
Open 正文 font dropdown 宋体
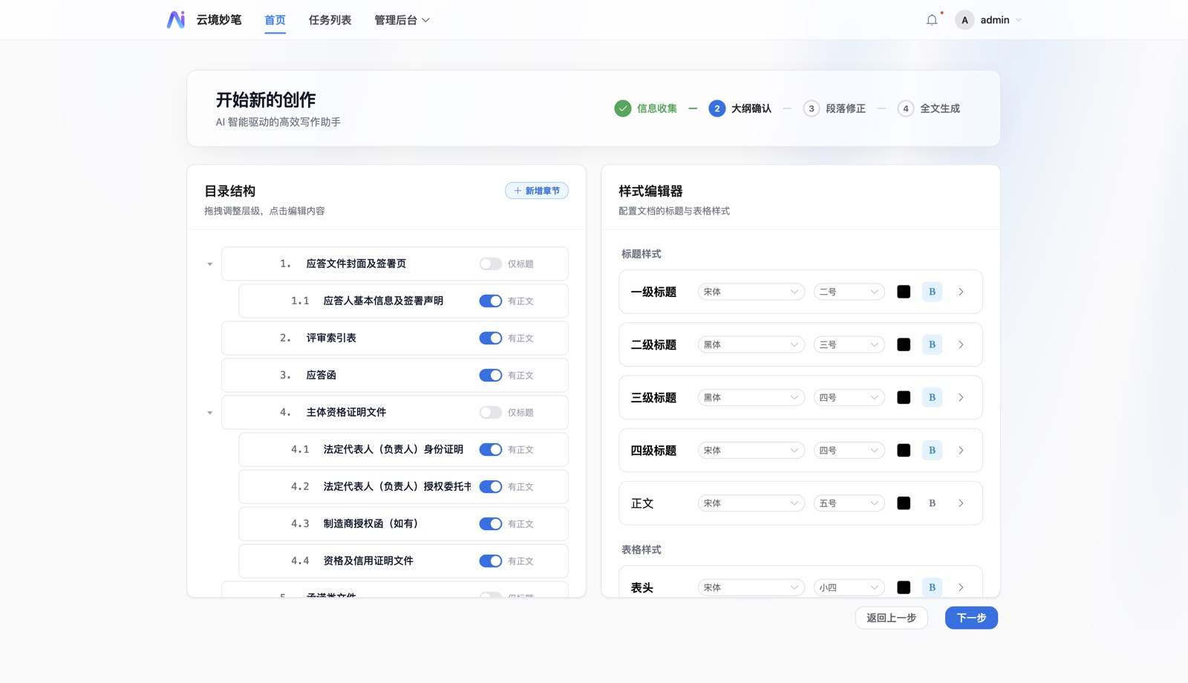pos(751,503)
